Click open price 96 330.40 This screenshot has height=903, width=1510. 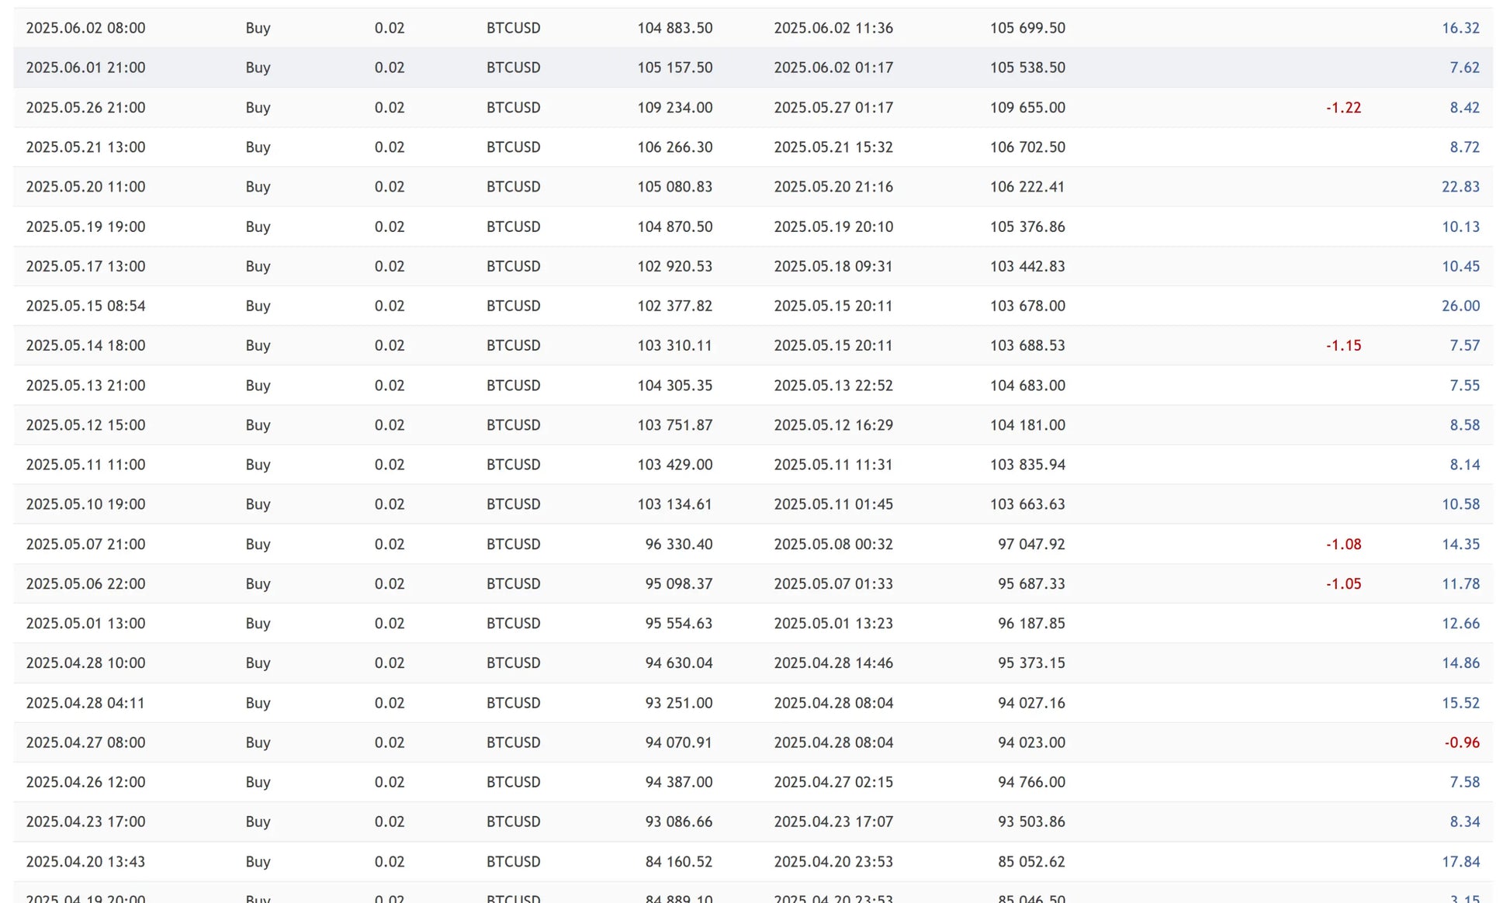click(678, 545)
